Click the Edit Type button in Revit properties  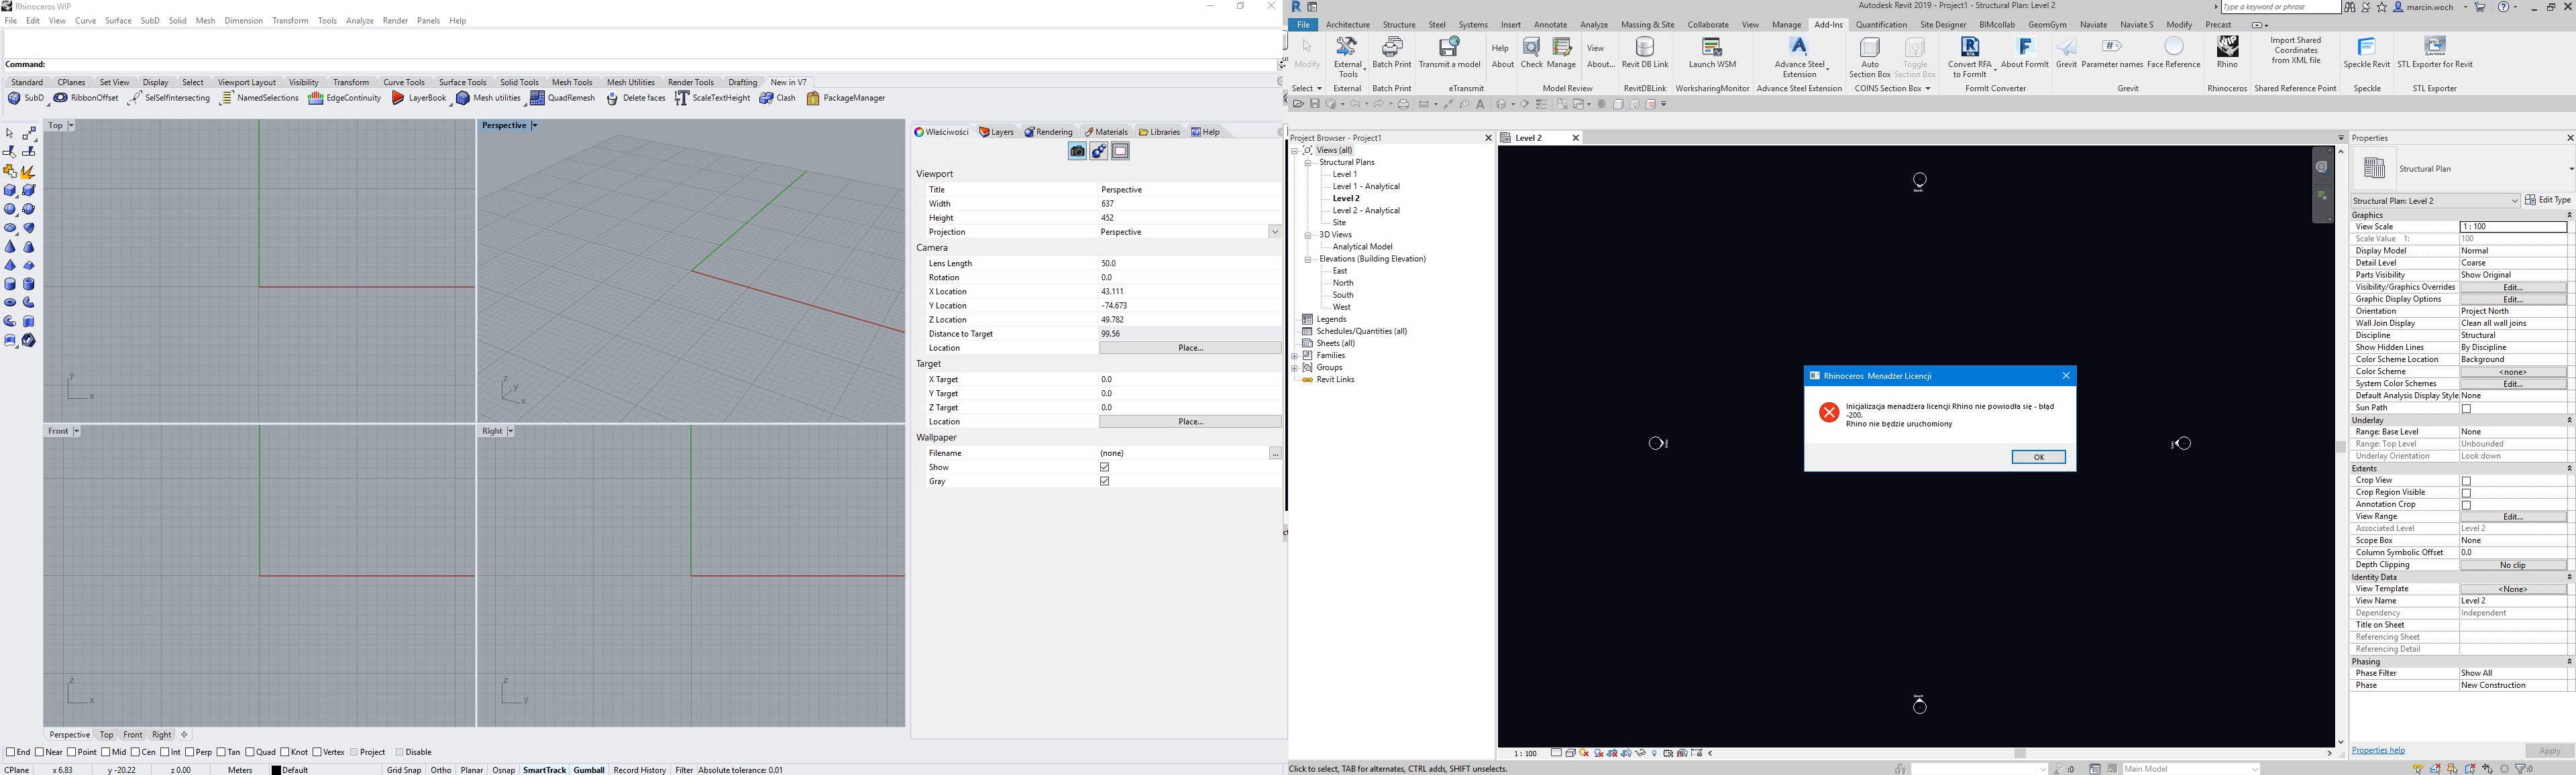pyautogui.click(x=2547, y=201)
